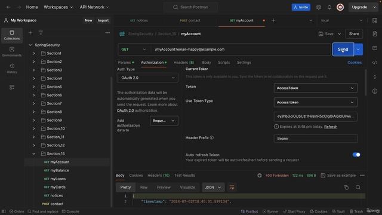Click the Upgrade button
Viewport: 382px width, 215px height.
pyautogui.click(x=359, y=7)
